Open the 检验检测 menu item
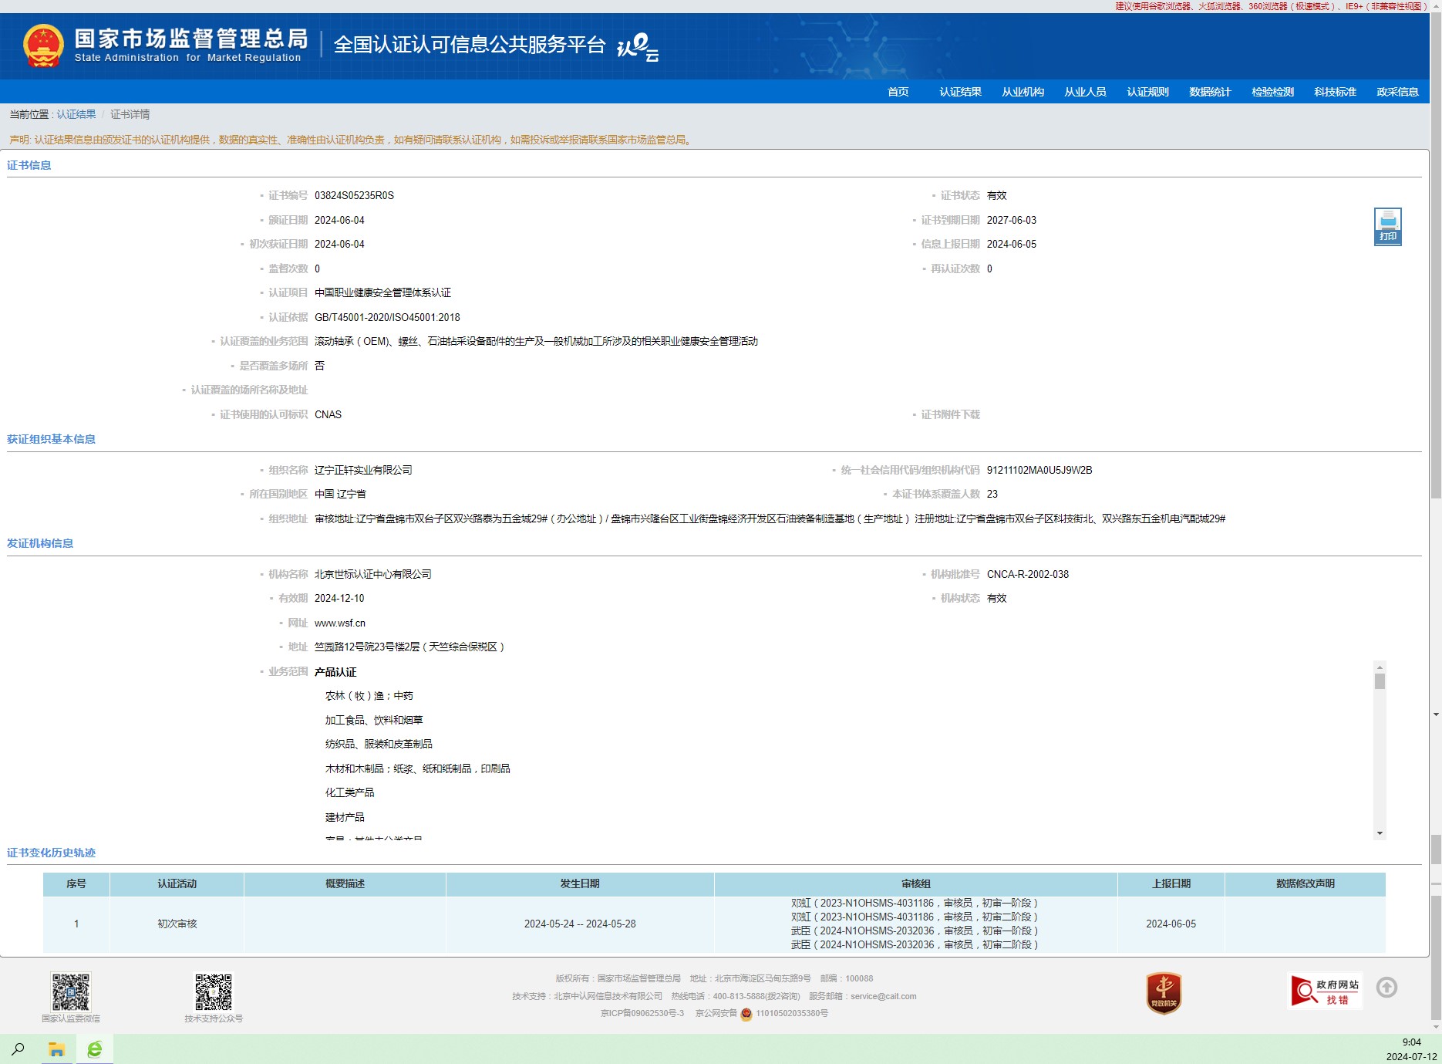This screenshot has width=1442, height=1064. [x=1272, y=92]
